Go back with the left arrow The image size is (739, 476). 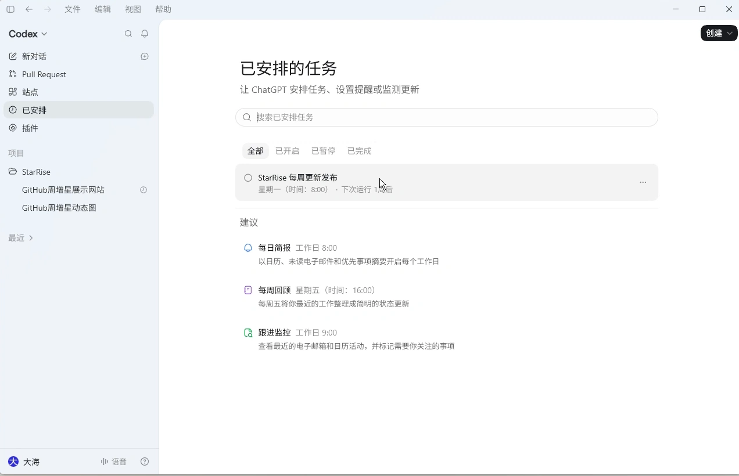tap(29, 9)
